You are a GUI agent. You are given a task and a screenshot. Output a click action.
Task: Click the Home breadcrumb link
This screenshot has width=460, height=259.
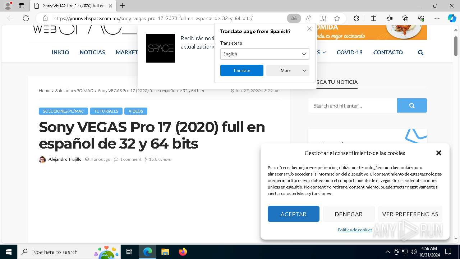[45, 91]
